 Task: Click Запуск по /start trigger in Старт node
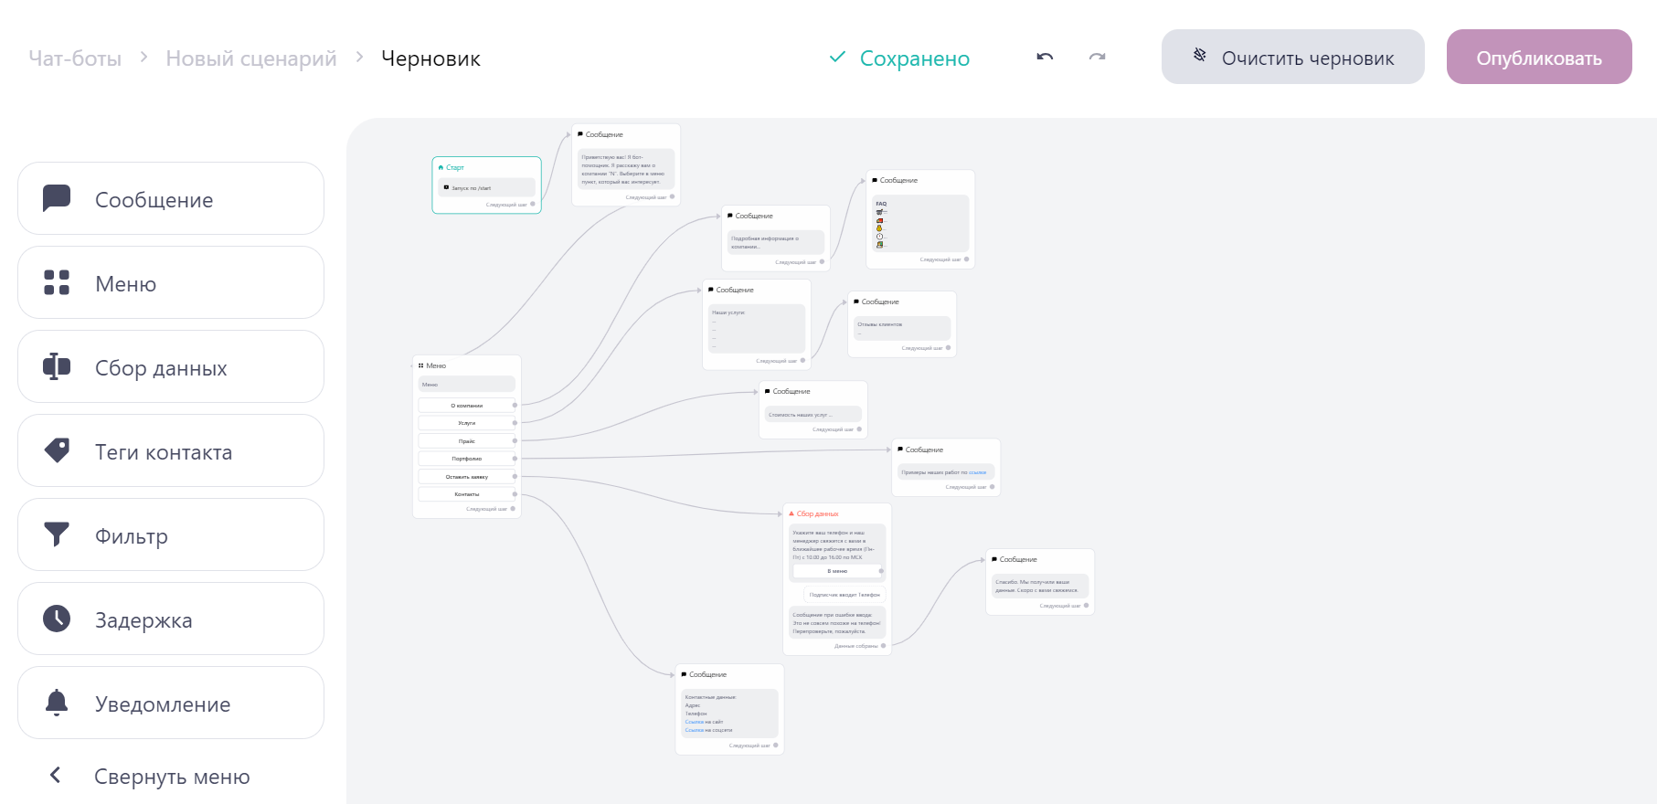click(486, 187)
